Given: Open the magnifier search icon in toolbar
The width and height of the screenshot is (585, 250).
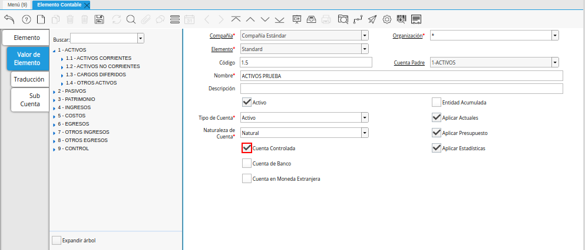Looking at the screenshot, I should tap(131, 19).
